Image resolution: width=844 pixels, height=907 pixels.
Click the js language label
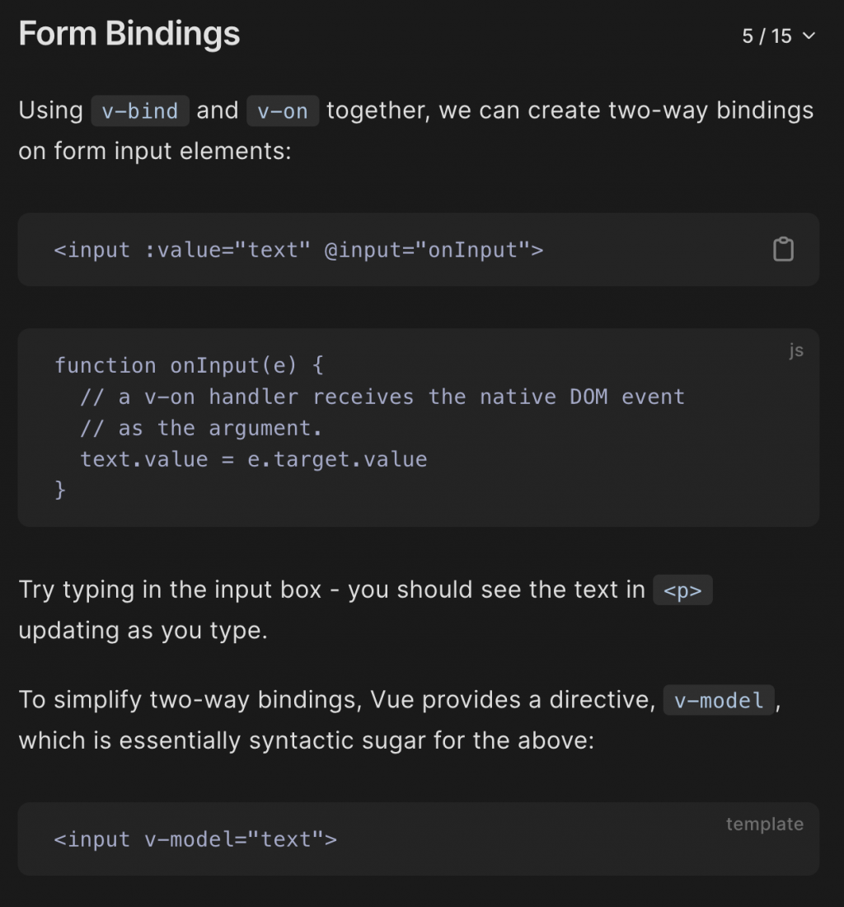[x=795, y=351]
